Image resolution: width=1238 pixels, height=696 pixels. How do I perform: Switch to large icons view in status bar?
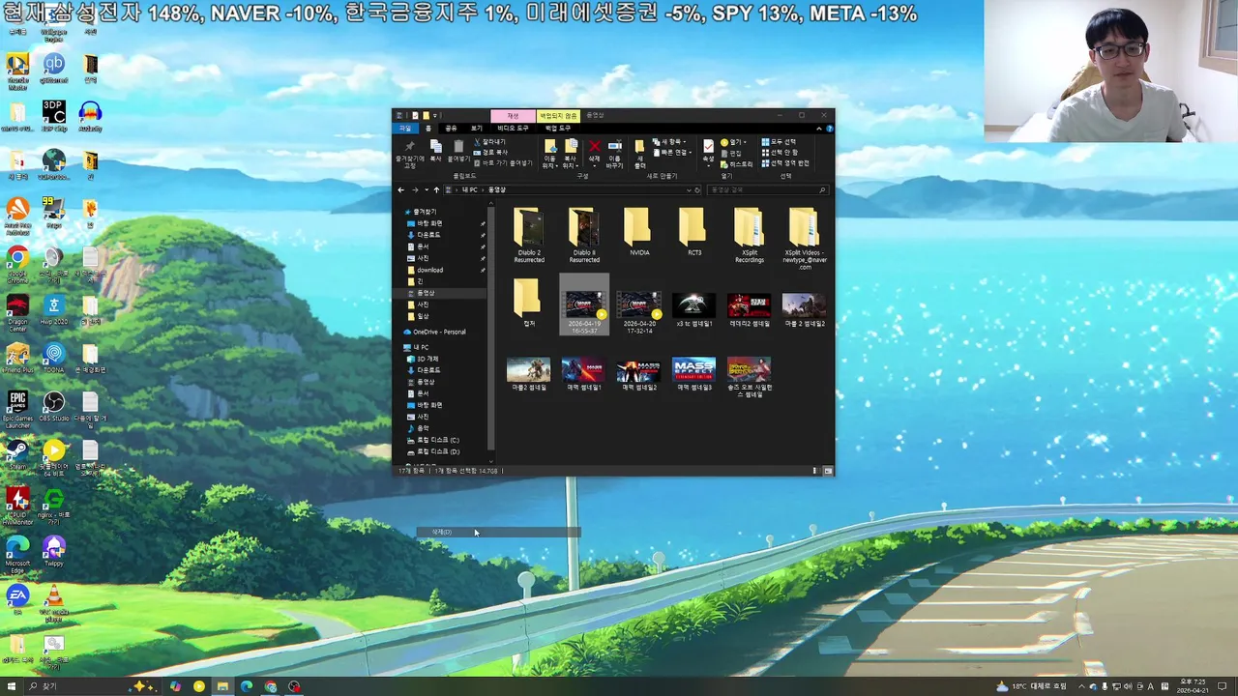(828, 471)
